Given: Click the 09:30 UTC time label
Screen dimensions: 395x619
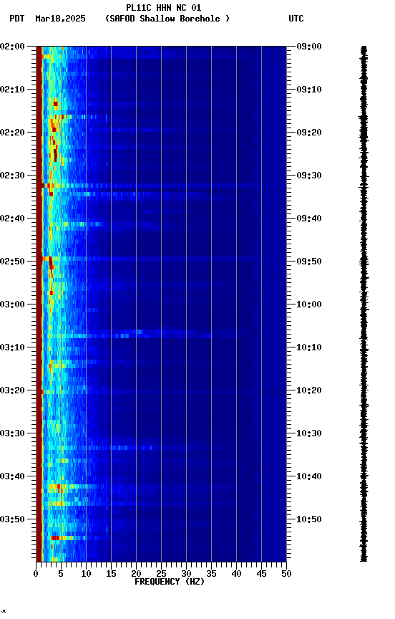Looking at the screenshot, I should (309, 176).
